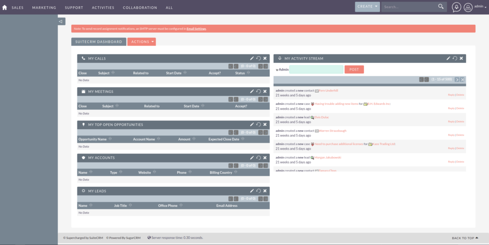Image resolution: width=489 pixels, height=245 pixels.
Task: Open the Sales menu
Action: tap(18, 8)
